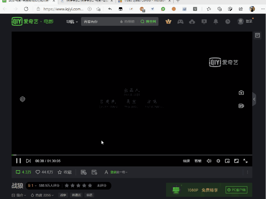
Task: Open the player settings gear
Action: [218, 161]
